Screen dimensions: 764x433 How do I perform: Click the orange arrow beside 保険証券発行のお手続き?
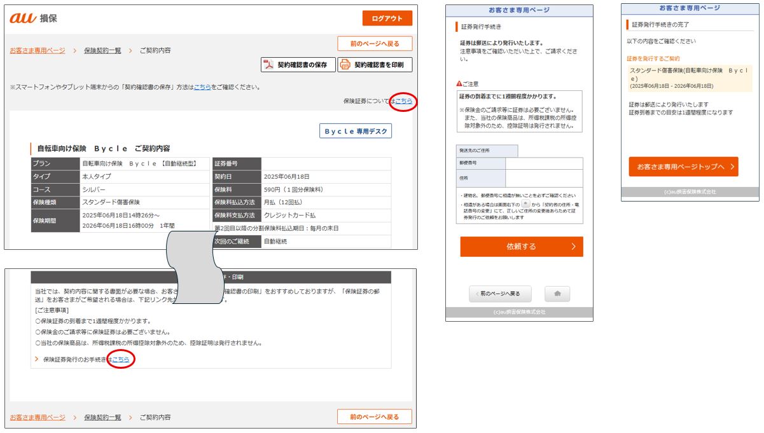[x=37, y=359]
